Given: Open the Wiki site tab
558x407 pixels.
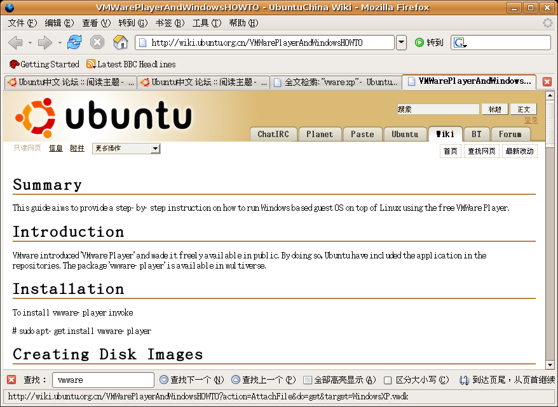Looking at the screenshot, I should click(445, 134).
